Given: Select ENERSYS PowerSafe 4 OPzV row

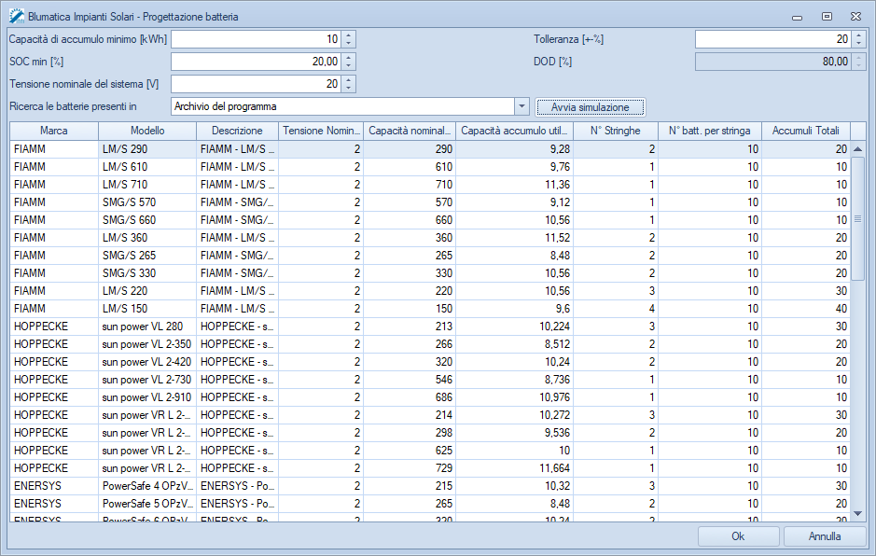Looking at the screenshot, I should point(148,486).
